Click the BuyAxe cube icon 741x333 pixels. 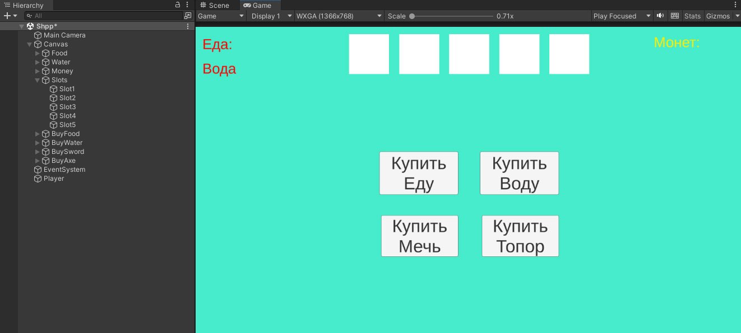click(46, 161)
